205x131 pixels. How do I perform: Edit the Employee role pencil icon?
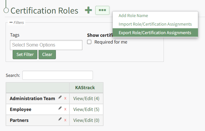coord(60,108)
